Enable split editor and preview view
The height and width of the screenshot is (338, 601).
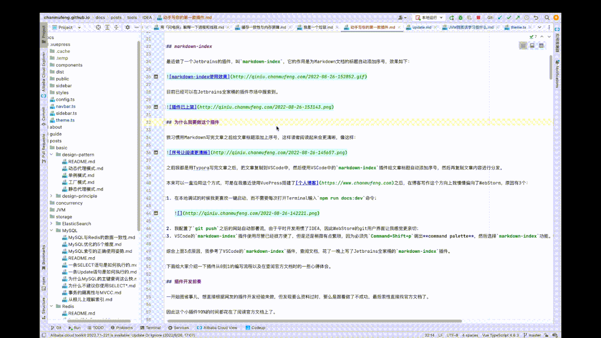(x=532, y=45)
